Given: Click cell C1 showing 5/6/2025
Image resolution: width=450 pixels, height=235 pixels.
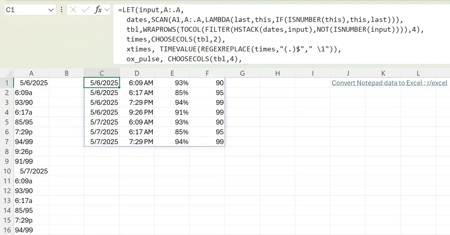Looking at the screenshot, I should (102, 83).
